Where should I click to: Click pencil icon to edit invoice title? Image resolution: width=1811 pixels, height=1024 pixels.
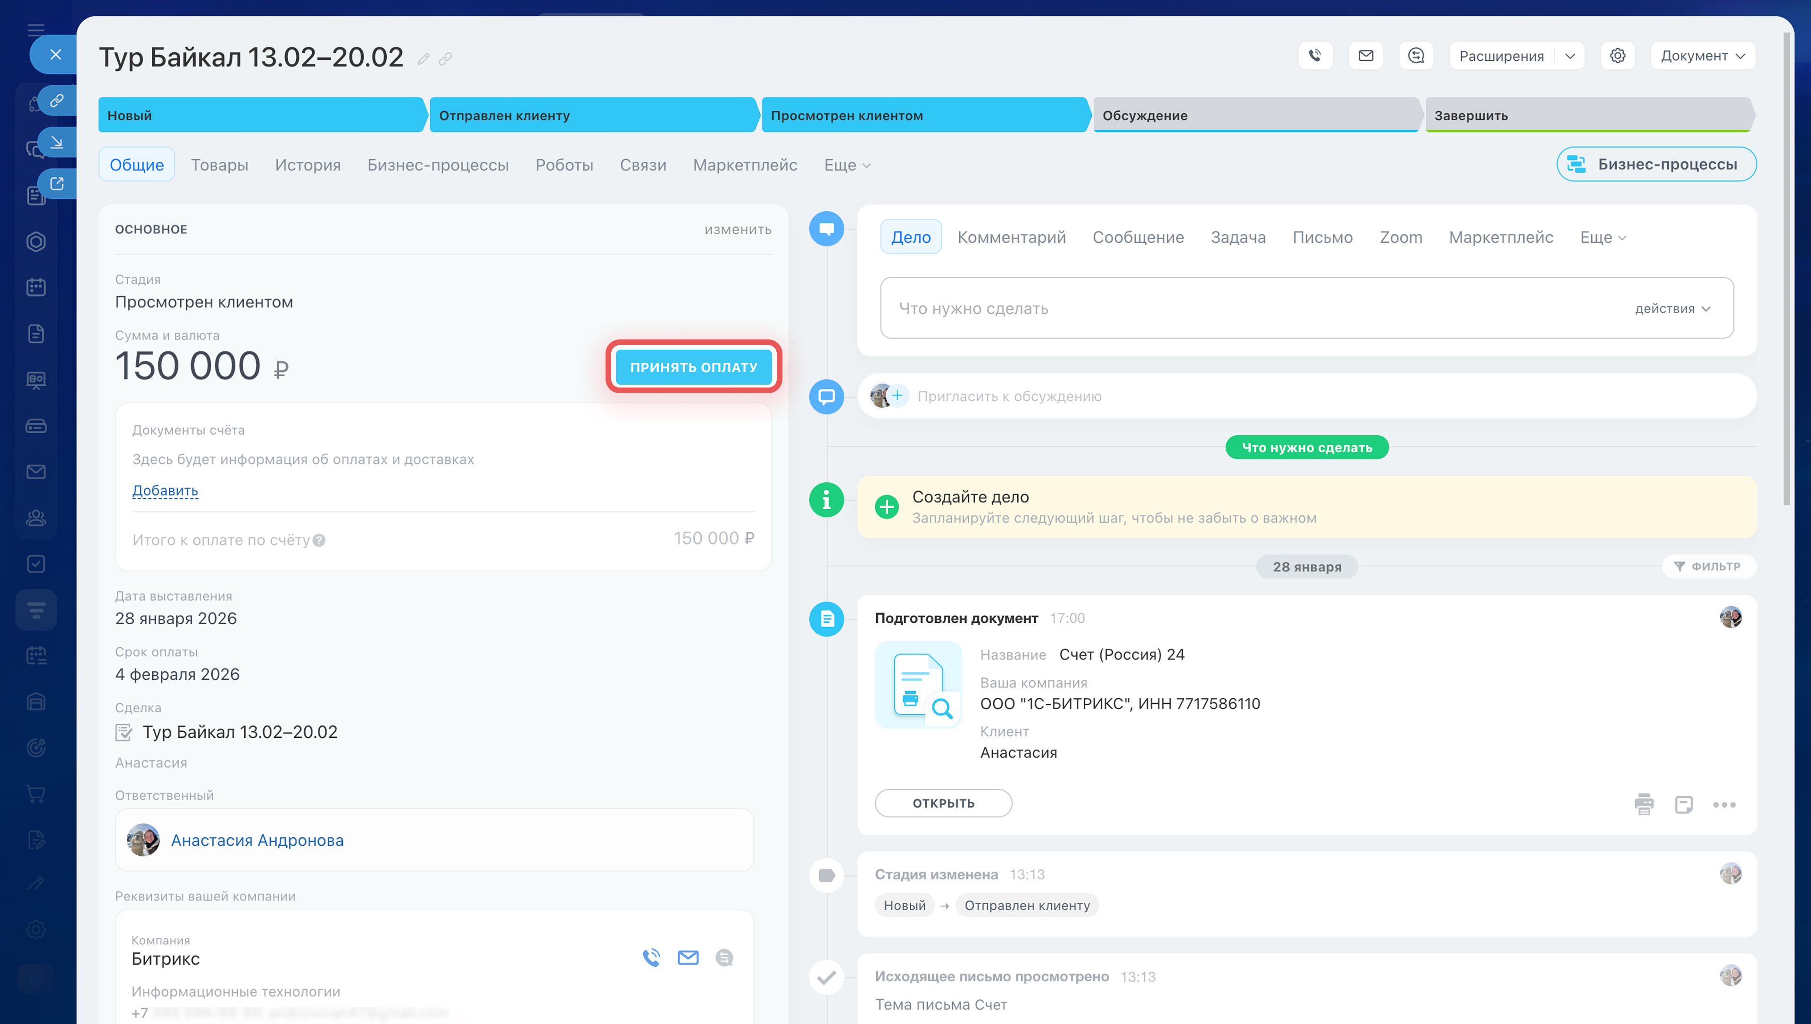tap(423, 59)
